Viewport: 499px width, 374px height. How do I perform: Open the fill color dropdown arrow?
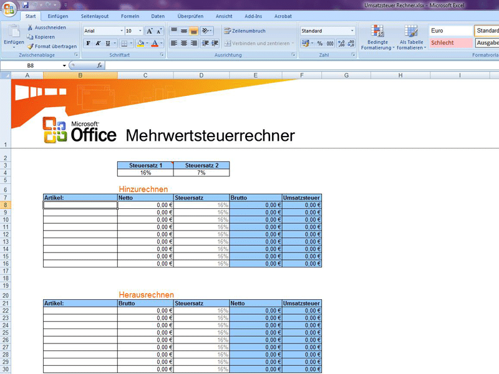(147, 43)
